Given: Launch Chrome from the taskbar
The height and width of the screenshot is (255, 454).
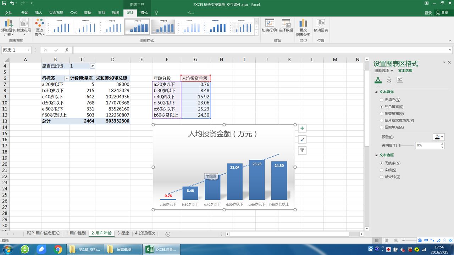Looking at the screenshot, I should tap(58, 249).
